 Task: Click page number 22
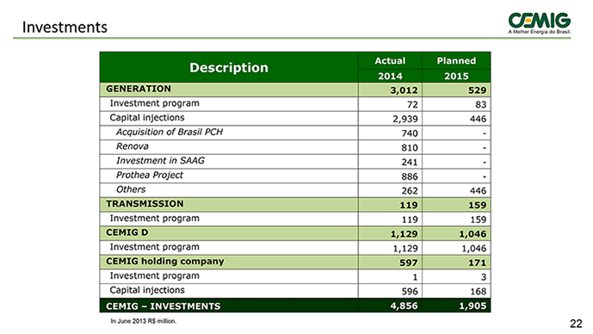click(576, 324)
